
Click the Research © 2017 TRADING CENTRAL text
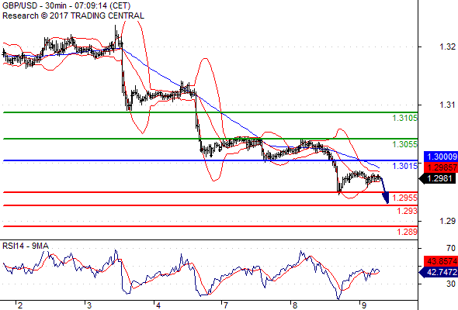(x=73, y=15)
